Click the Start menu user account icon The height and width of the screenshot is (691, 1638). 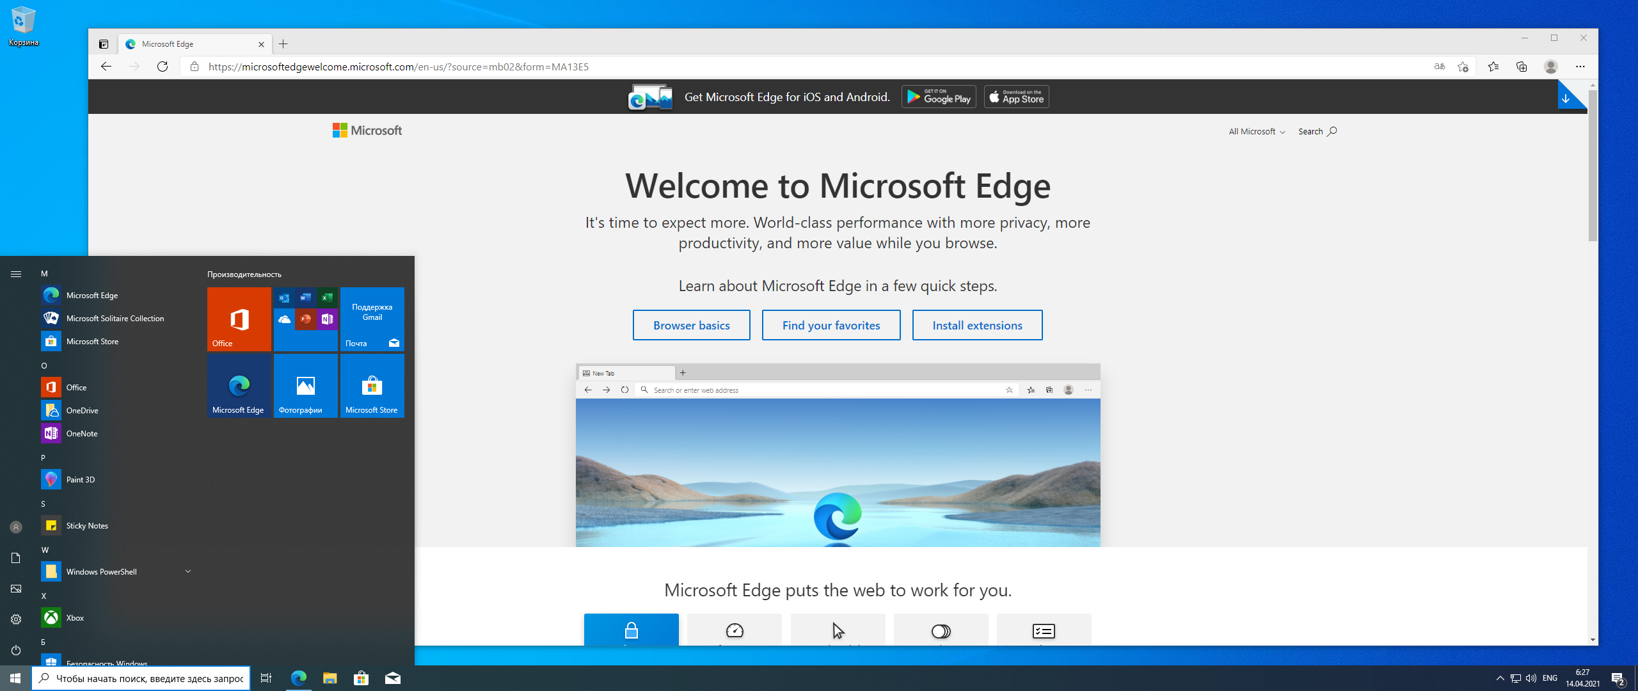[16, 527]
